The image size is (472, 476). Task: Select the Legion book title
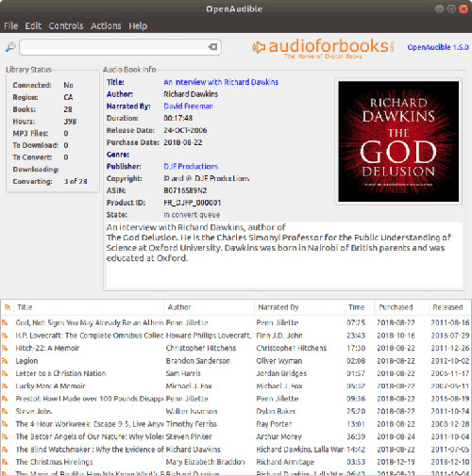[26, 361]
